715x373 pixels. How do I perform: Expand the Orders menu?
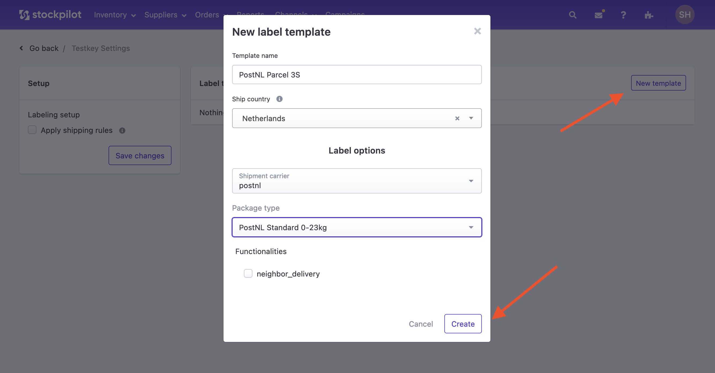coord(211,15)
